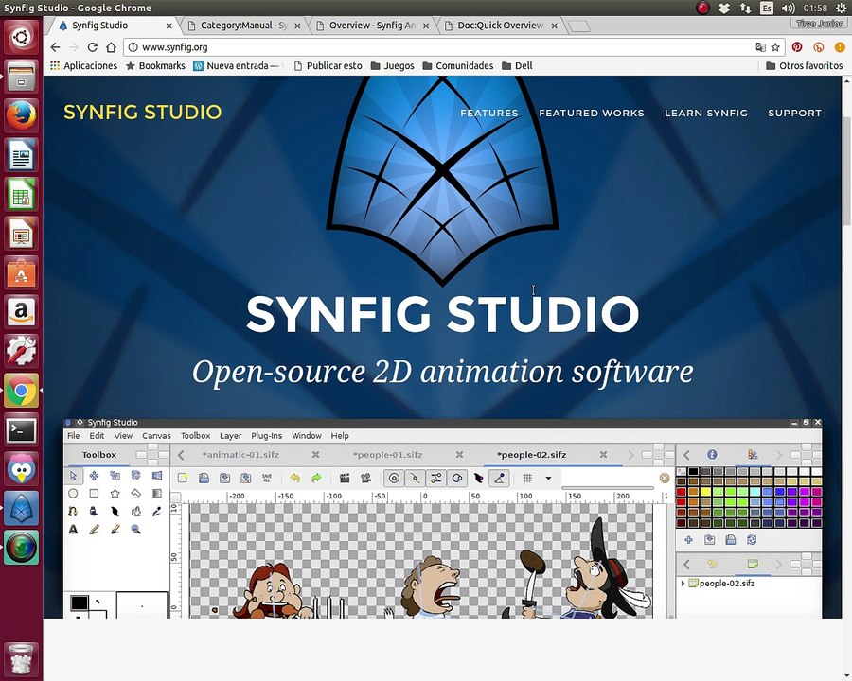Select the Transform arrow tool in Toolbox
This screenshot has width=852, height=681.
pos(73,476)
